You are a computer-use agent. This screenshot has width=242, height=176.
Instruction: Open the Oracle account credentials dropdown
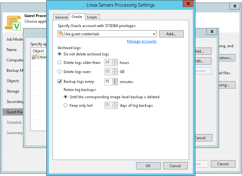[107, 34]
